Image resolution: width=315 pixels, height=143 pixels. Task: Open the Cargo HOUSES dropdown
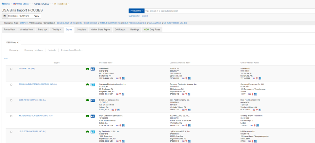point(42,4)
